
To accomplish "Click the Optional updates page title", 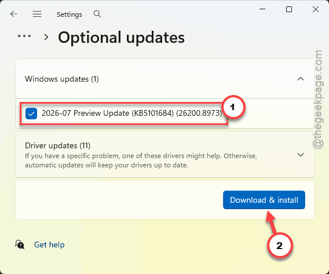I will pyautogui.click(x=121, y=38).
